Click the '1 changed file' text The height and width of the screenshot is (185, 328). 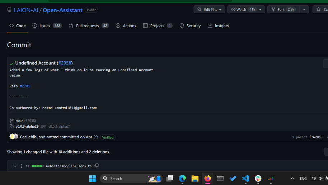36,152
